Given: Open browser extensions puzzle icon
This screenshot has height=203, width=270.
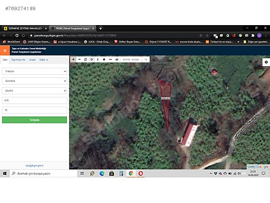Looking at the screenshot, I should pos(253,35).
